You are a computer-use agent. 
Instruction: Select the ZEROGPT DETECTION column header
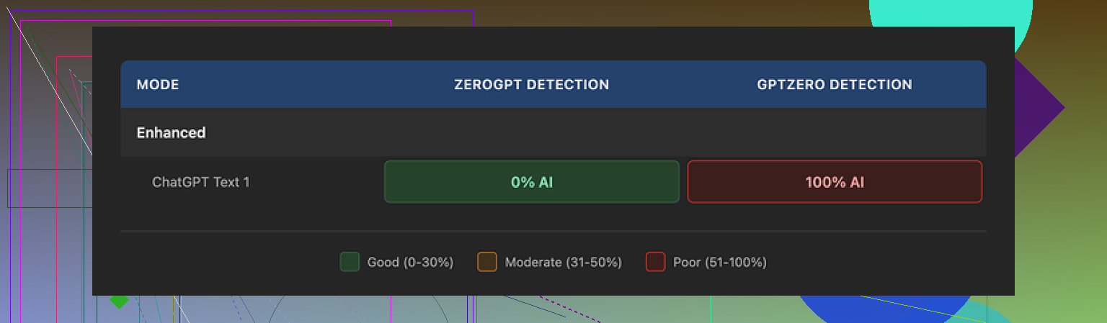[x=531, y=85]
